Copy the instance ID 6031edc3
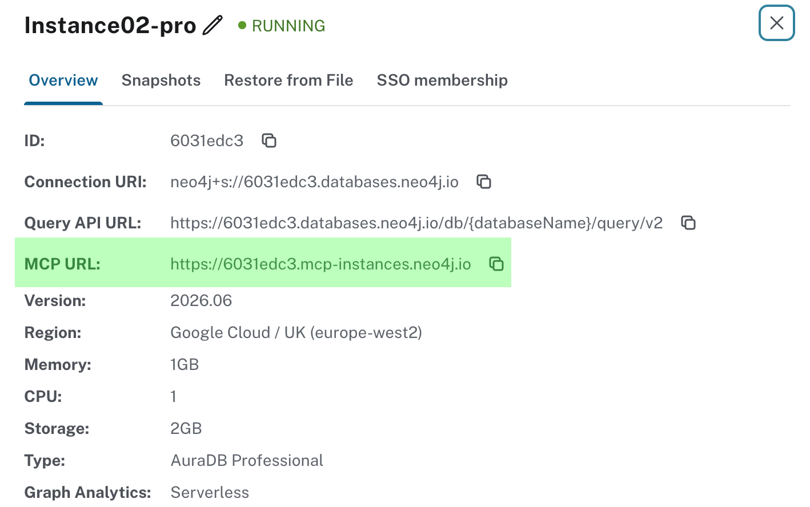 coord(269,140)
